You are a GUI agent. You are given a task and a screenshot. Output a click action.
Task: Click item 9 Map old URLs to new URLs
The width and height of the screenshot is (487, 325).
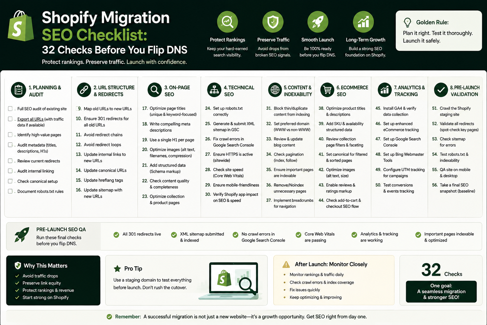pyautogui.click(x=105, y=109)
